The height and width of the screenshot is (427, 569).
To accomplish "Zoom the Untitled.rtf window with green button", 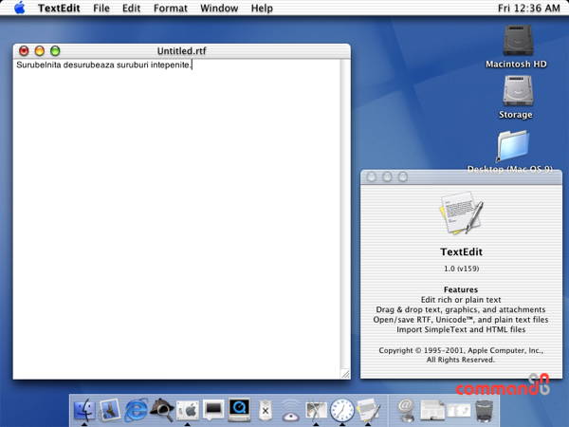I will click(x=55, y=51).
